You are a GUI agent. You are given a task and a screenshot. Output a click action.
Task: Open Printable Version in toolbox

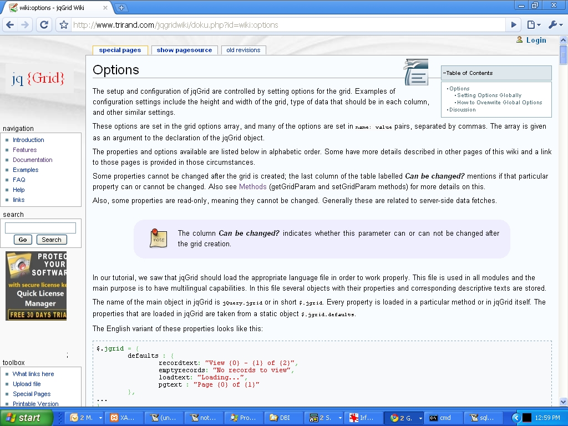(x=35, y=404)
